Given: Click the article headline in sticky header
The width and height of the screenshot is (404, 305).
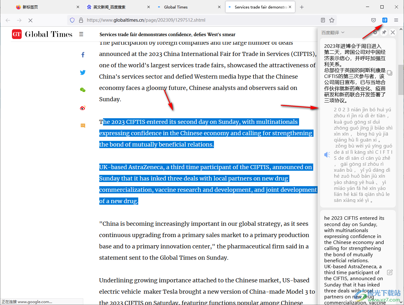Looking at the screenshot, I should [x=167, y=35].
